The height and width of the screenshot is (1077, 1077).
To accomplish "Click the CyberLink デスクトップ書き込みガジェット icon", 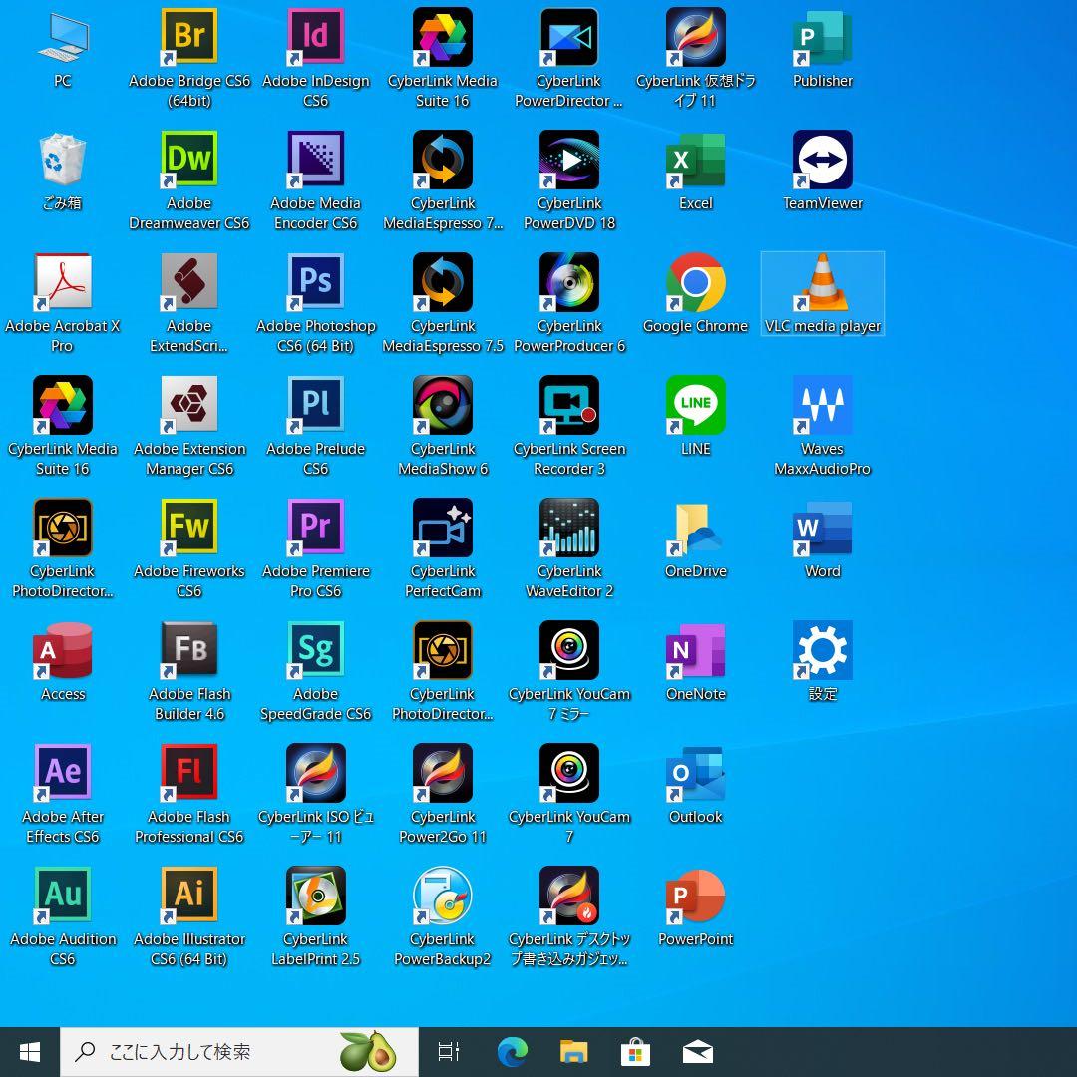I will [x=569, y=895].
